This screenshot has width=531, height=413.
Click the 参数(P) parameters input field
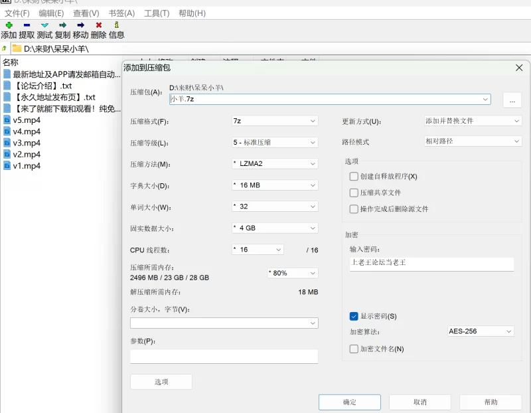click(x=224, y=357)
